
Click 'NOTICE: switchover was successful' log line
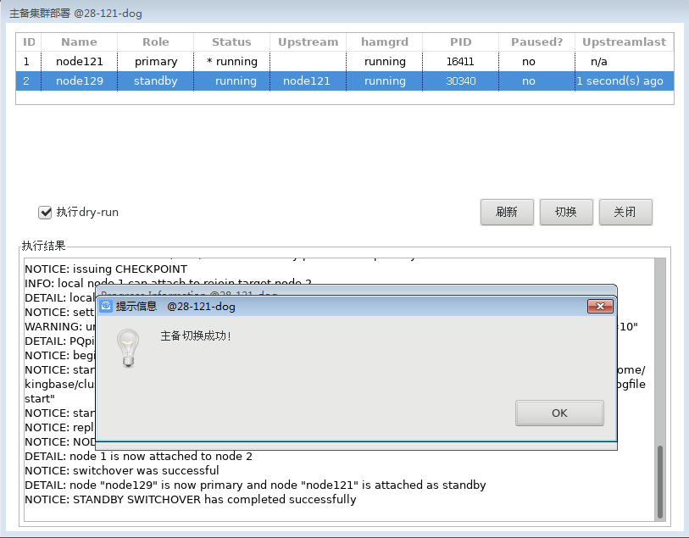pos(122,470)
